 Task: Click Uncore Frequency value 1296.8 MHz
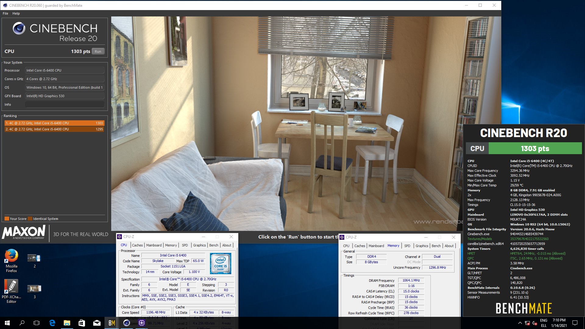pyautogui.click(x=437, y=267)
